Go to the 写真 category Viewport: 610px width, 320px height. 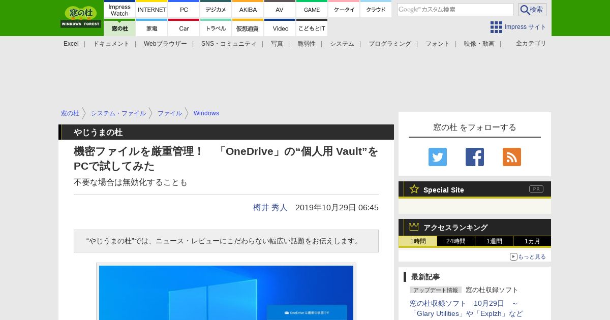coord(277,44)
